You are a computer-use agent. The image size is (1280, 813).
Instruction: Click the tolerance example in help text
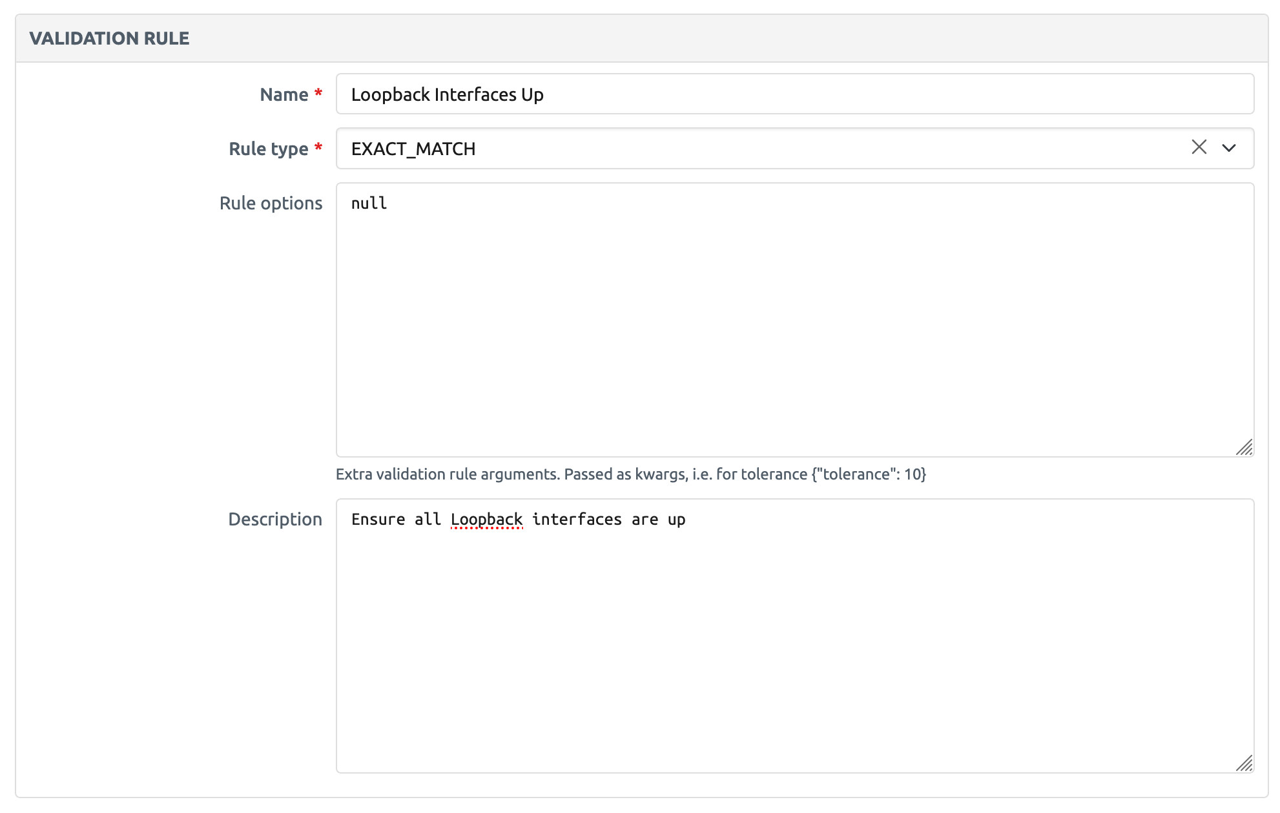(x=869, y=474)
